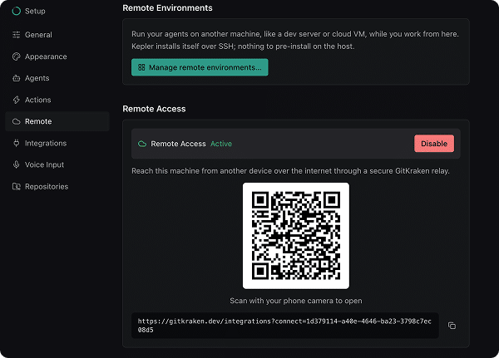Click the Remote Access section heading

tap(154, 109)
